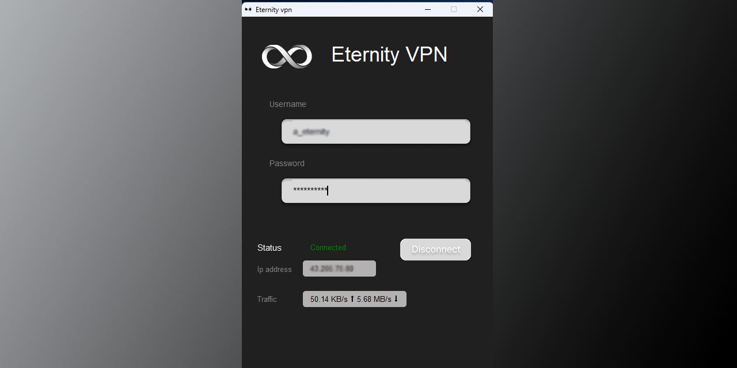This screenshot has height=368, width=737.
Task: Click the Username label above the text box
Action: click(x=288, y=104)
